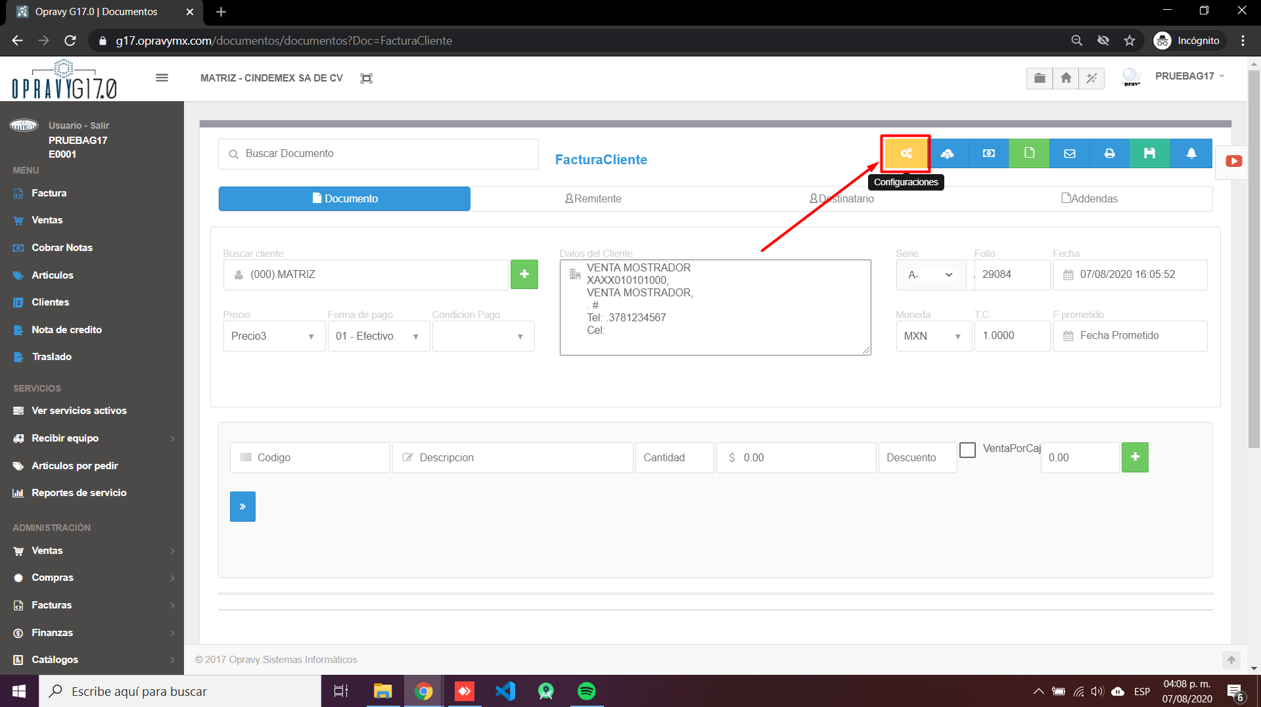Open Ver servicios activos link
The width and height of the screenshot is (1261, 707).
coord(79,411)
